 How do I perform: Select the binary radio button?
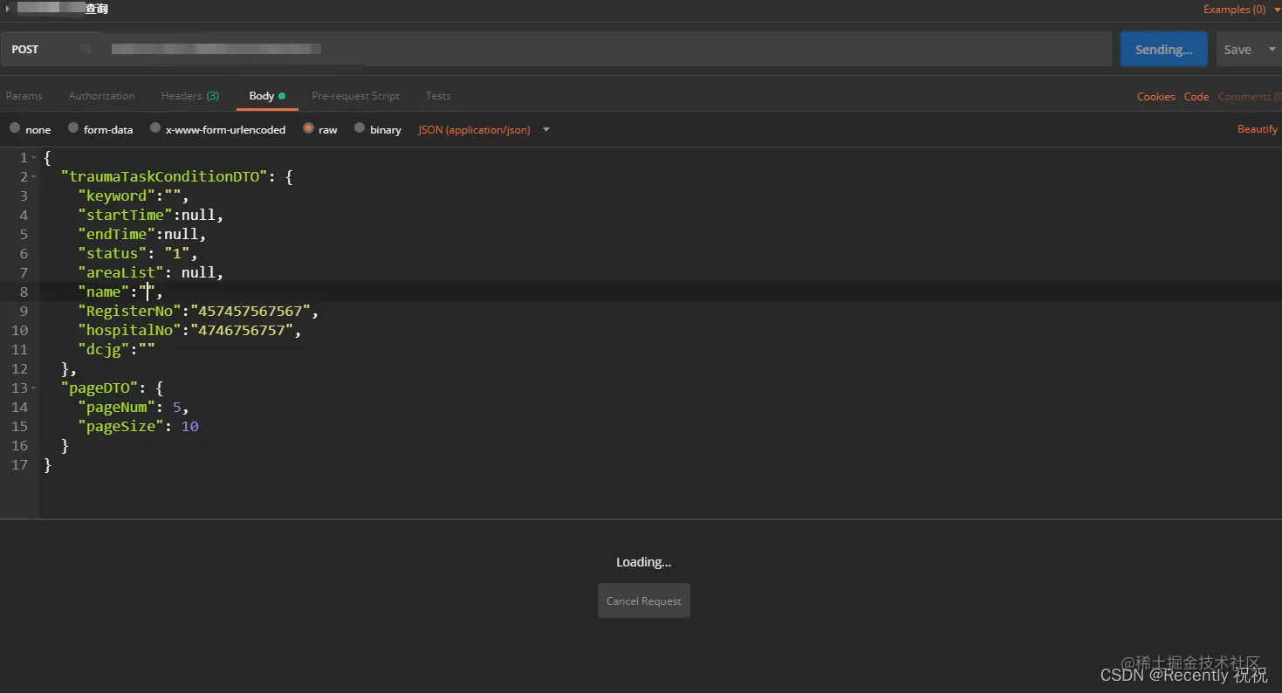click(x=360, y=128)
